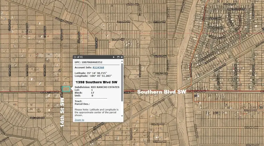Maximize the parcel info popup
Screen dimensions: 264x146
[x=118, y=57]
